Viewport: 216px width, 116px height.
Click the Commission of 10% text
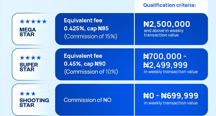point(91,72)
